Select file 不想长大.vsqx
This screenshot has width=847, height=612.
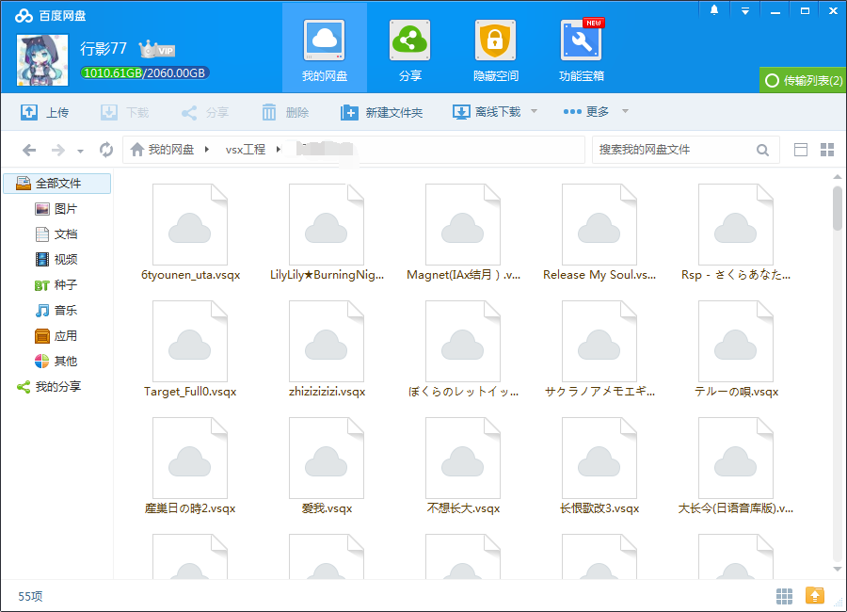tap(463, 466)
